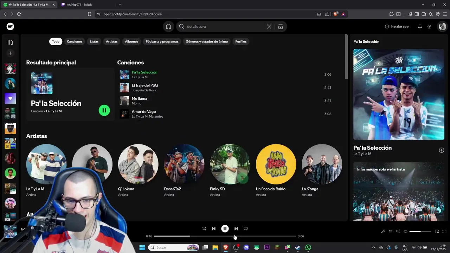Adjust the volume slider
The image size is (450, 253).
click(420, 232)
